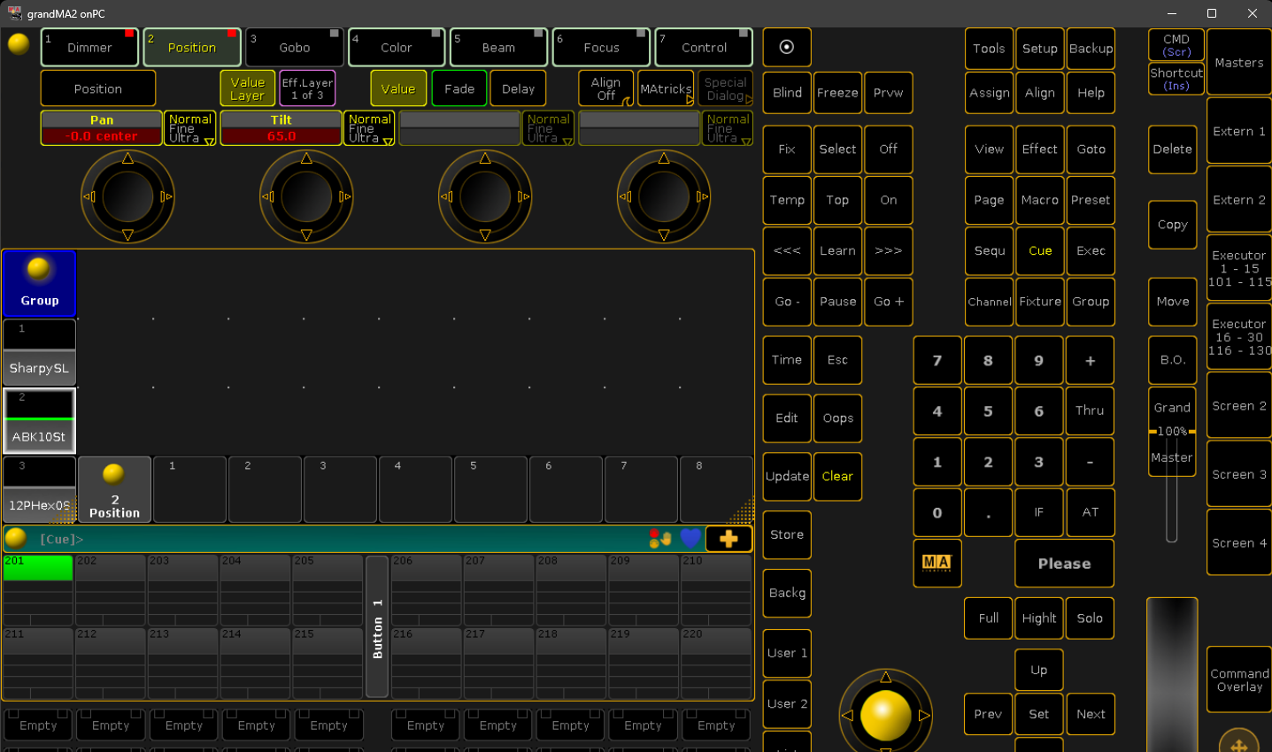Select the Beam preset type tab
The image size is (1272, 752).
498,47
